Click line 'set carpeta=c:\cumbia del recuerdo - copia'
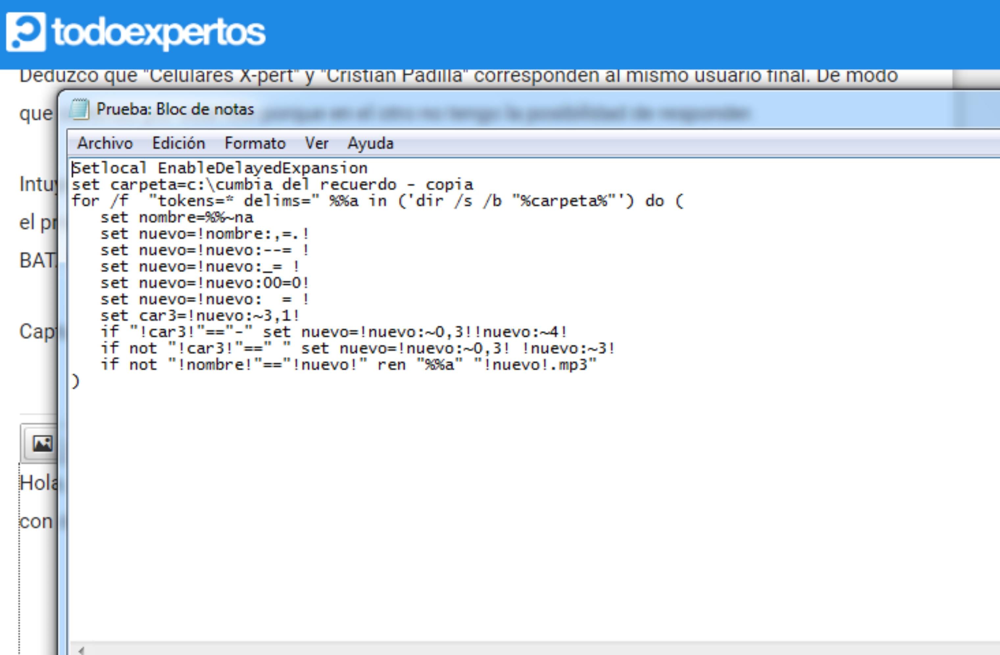Image resolution: width=1000 pixels, height=655 pixels. point(272,185)
